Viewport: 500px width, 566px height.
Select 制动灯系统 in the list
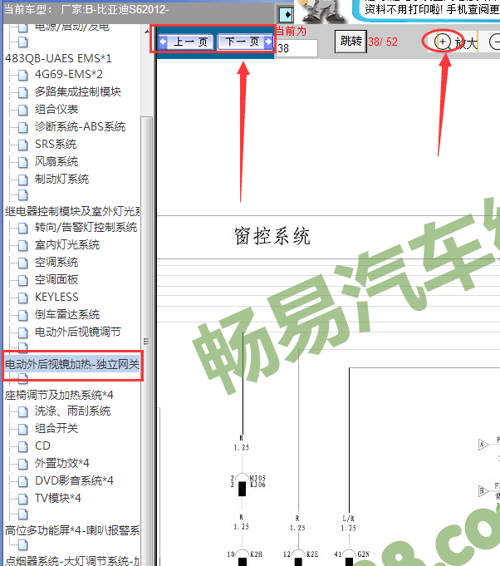61,179
